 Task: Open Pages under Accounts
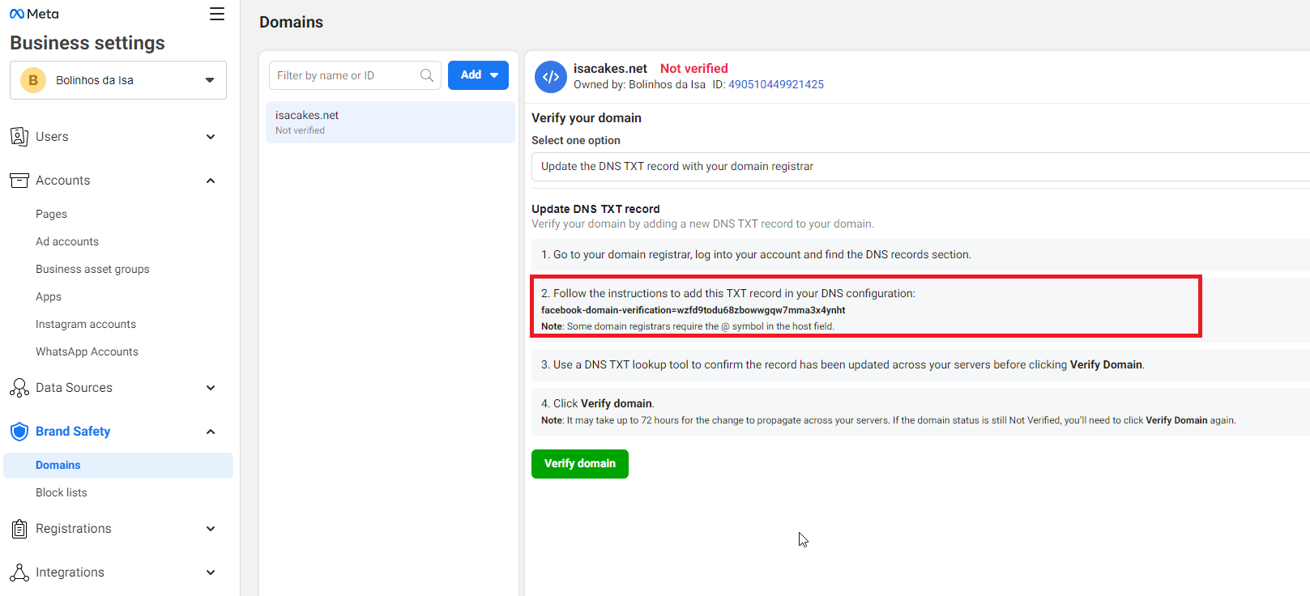pyautogui.click(x=51, y=214)
